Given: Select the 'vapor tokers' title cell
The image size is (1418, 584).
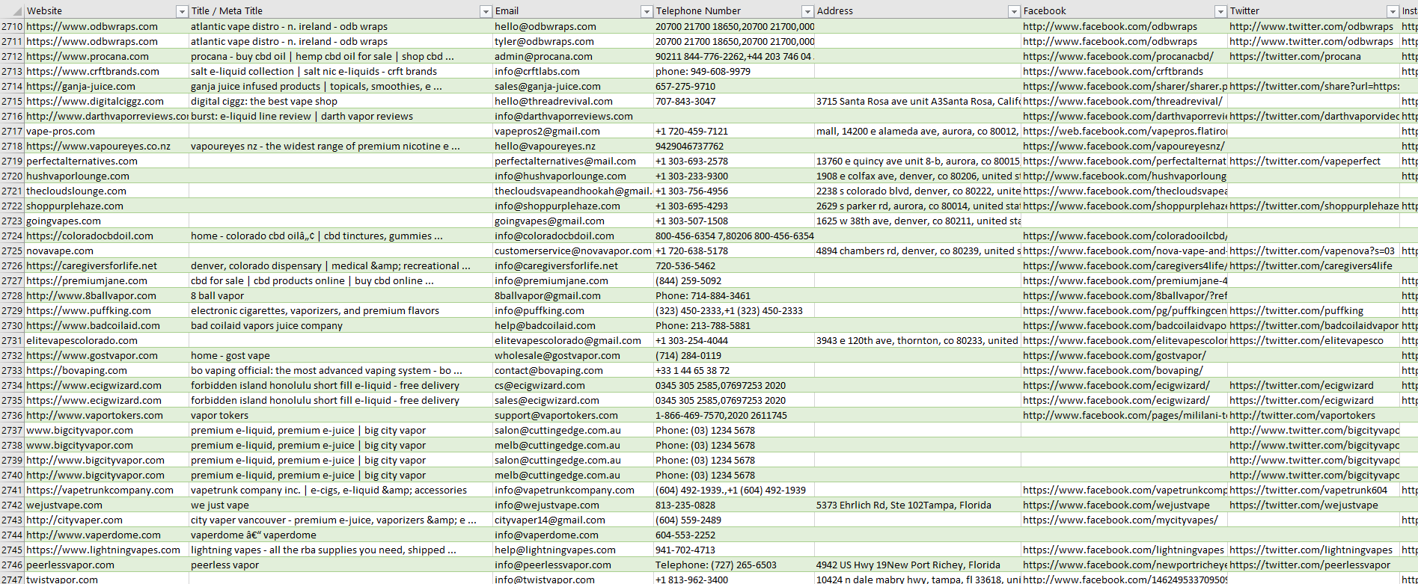Looking at the screenshot, I should click(x=340, y=415).
